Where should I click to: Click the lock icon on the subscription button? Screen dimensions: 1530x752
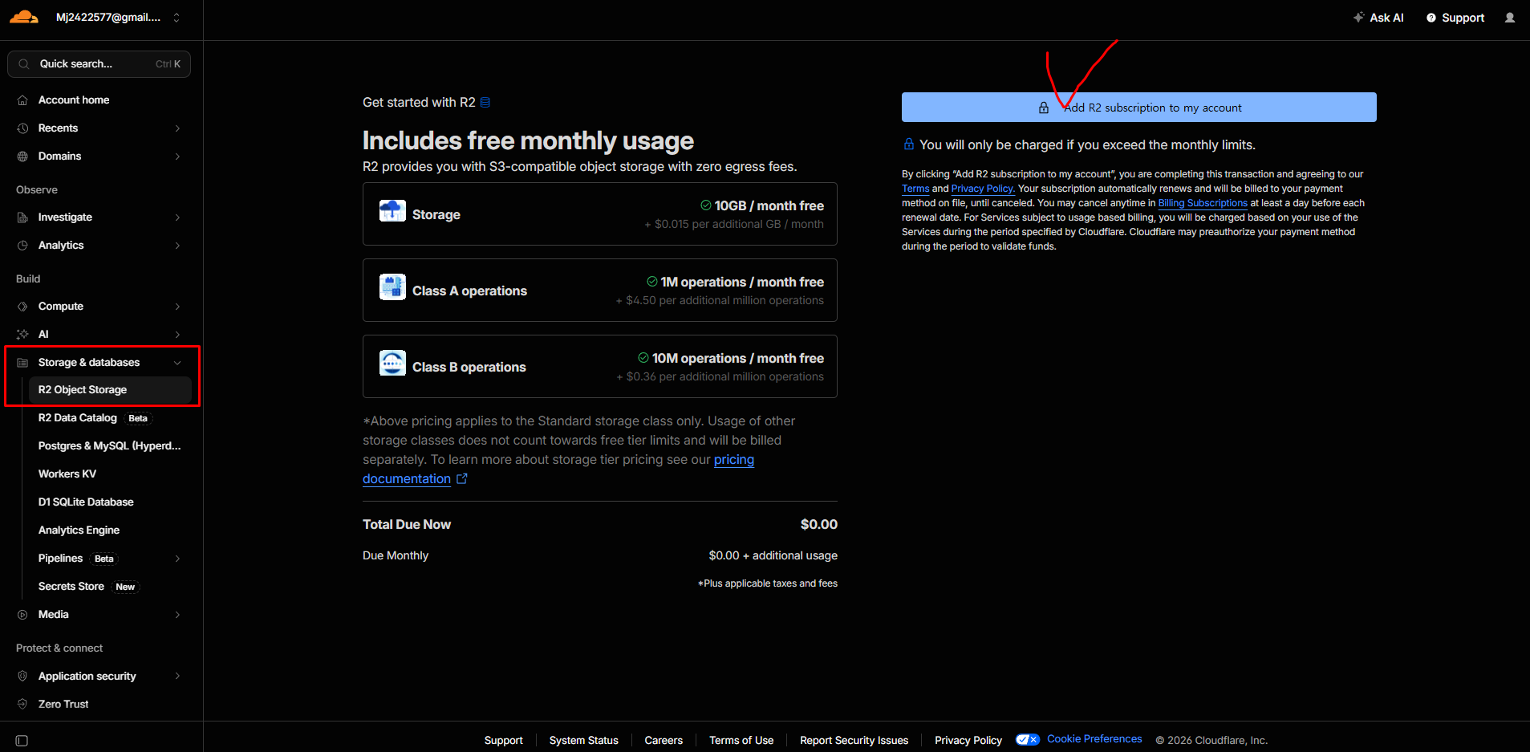tap(1044, 108)
